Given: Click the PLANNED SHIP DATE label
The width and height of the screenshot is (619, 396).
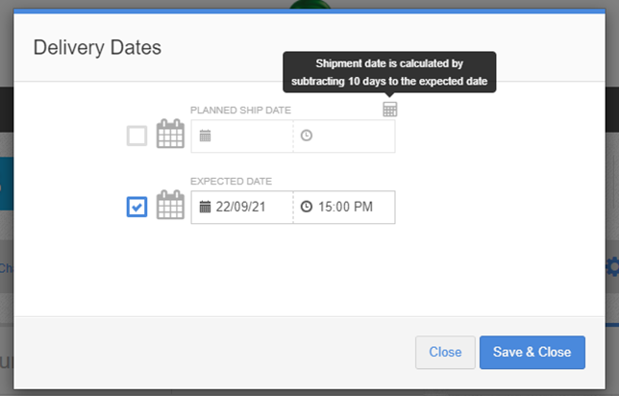Looking at the screenshot, I should (x=240, y=111).
